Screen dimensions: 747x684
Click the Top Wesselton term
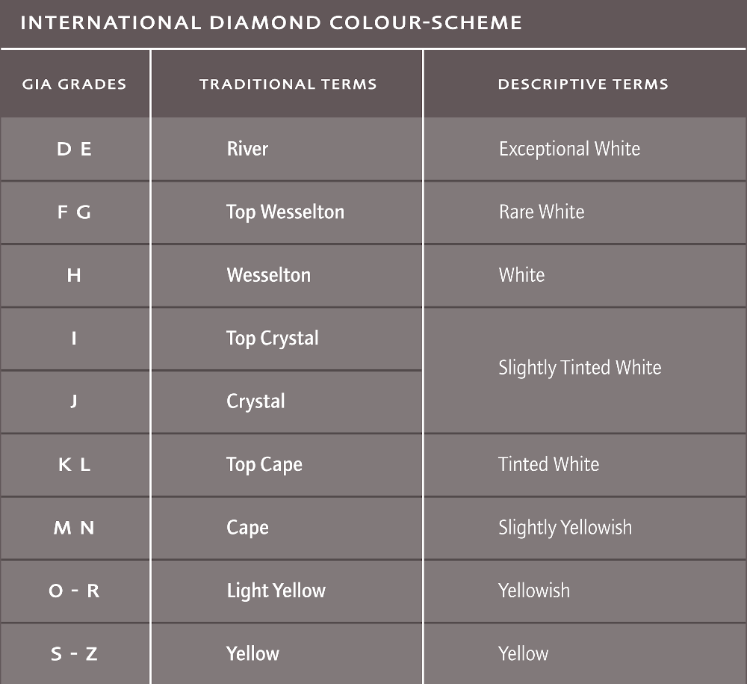click(285, 212)
